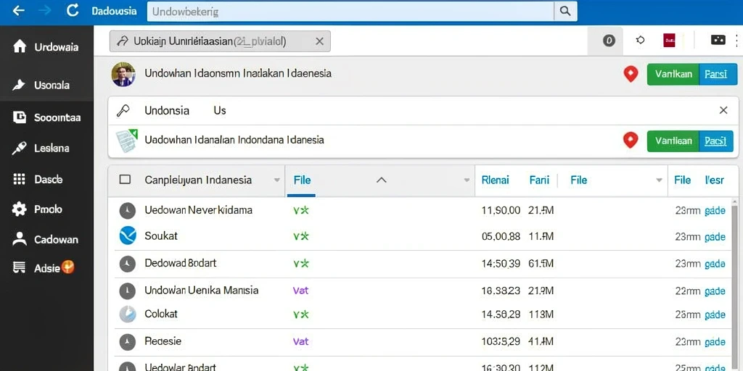Open the gade link in Soukat row
The width and height of the screenshot is (743, 371).
(x=715, y=237)
